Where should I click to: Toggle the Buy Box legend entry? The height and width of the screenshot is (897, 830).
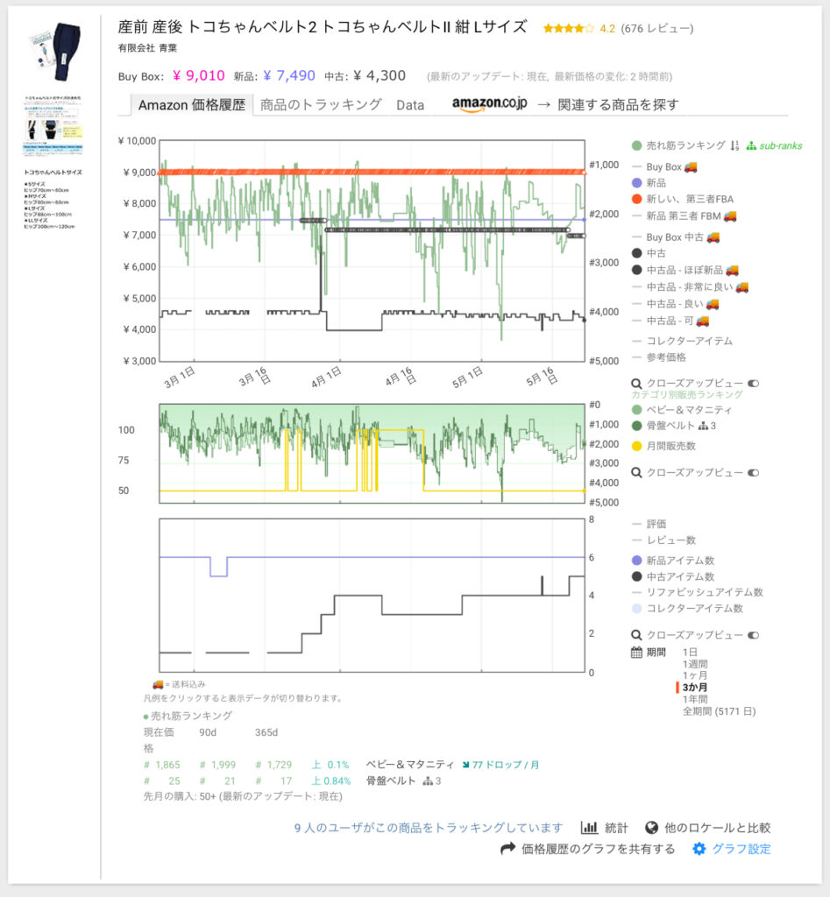click(664, 167)
